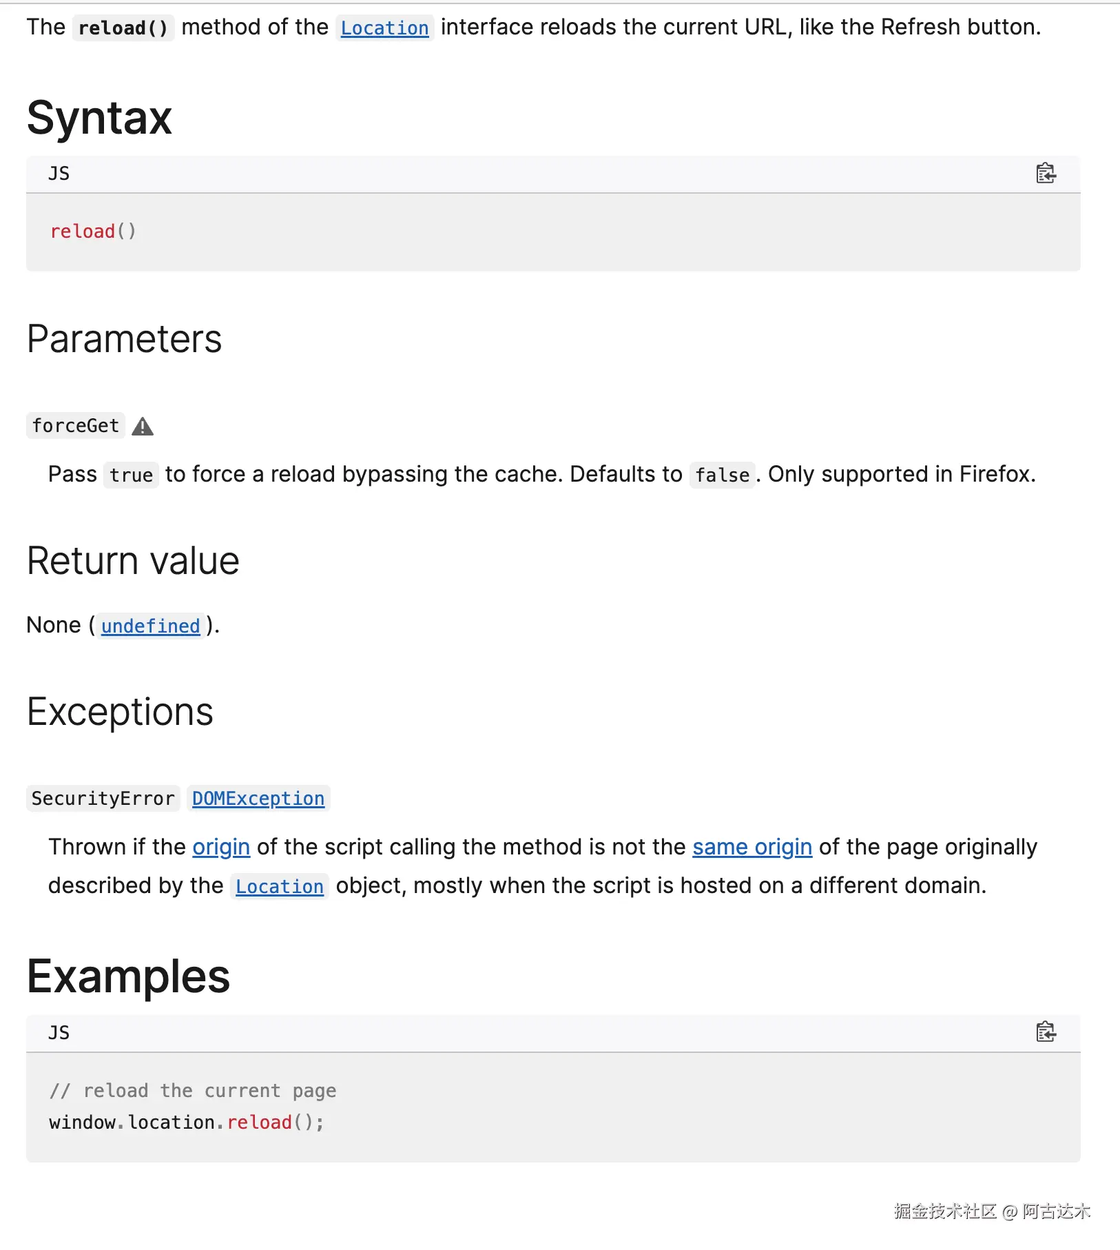Click the SecurityError code label

click(x=103, y=799)
